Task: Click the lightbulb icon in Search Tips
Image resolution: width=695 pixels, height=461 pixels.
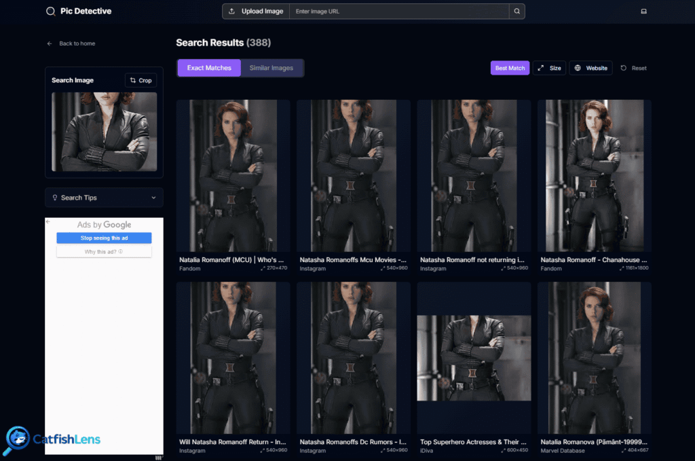Action: [55, 198]
